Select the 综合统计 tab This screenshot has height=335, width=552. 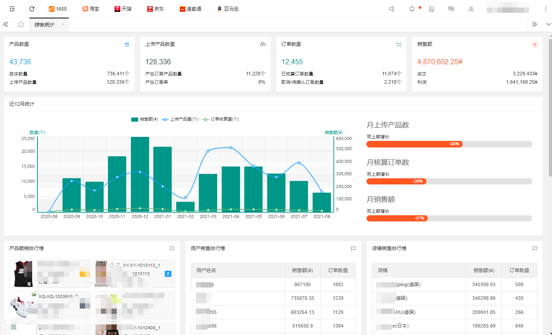pyautogui.click(x=44, y=25)
